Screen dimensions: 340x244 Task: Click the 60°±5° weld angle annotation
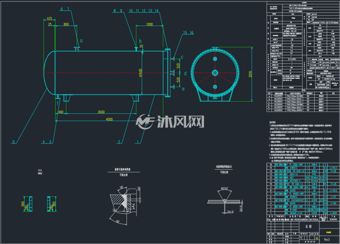point(224,188)
